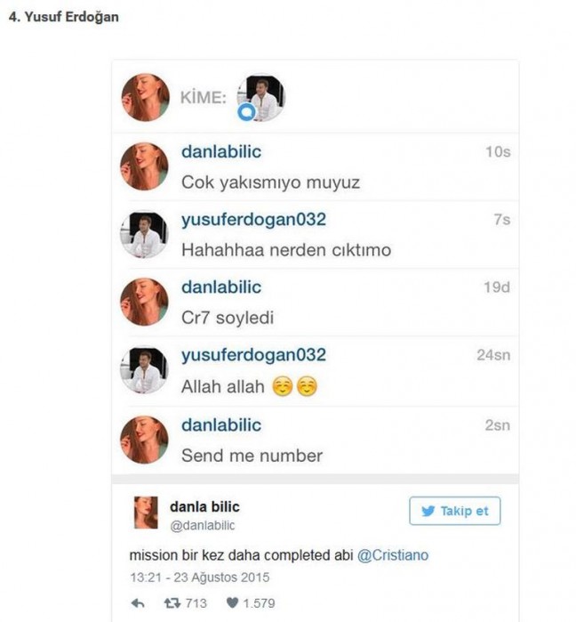The image size is (576, 622).
Task: Click danlabilic username above 'Cok yakısmıyo muyuz'
Action: pyautogui.click(x=221, y=151)
